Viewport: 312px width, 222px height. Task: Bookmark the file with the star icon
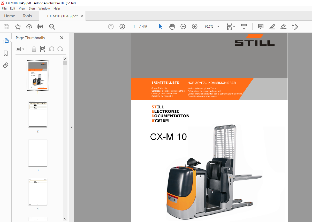18,27
